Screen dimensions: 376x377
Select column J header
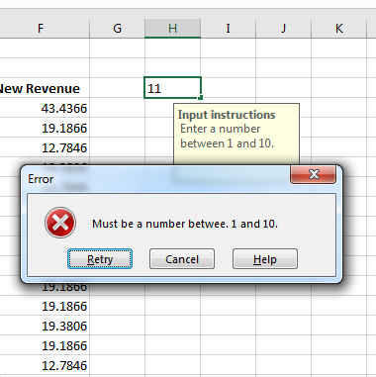[x=283, y=28]
